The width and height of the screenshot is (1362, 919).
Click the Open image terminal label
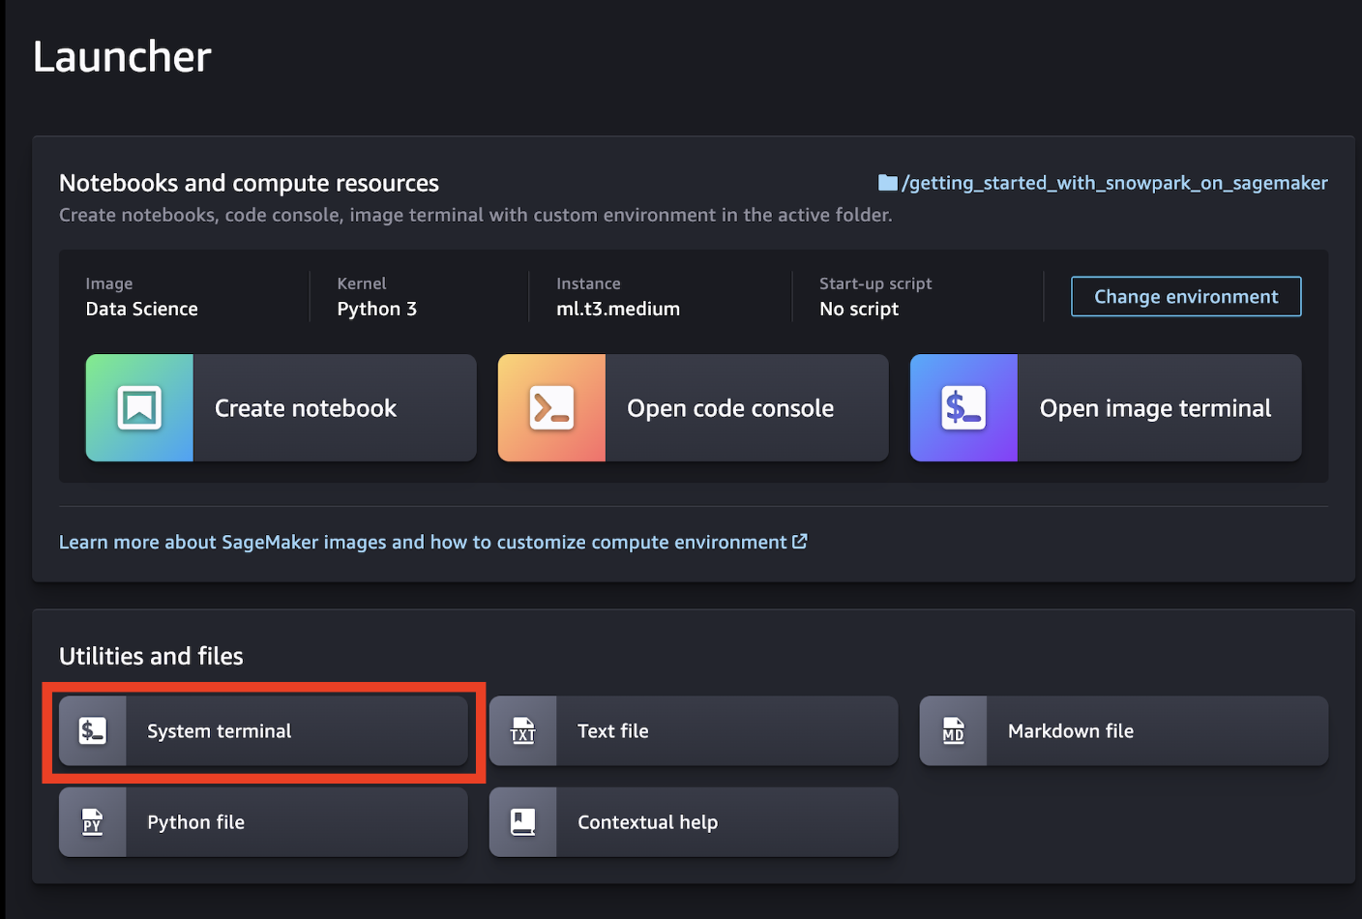1155,408
